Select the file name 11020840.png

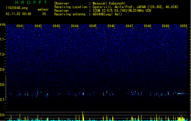[17, 8]
